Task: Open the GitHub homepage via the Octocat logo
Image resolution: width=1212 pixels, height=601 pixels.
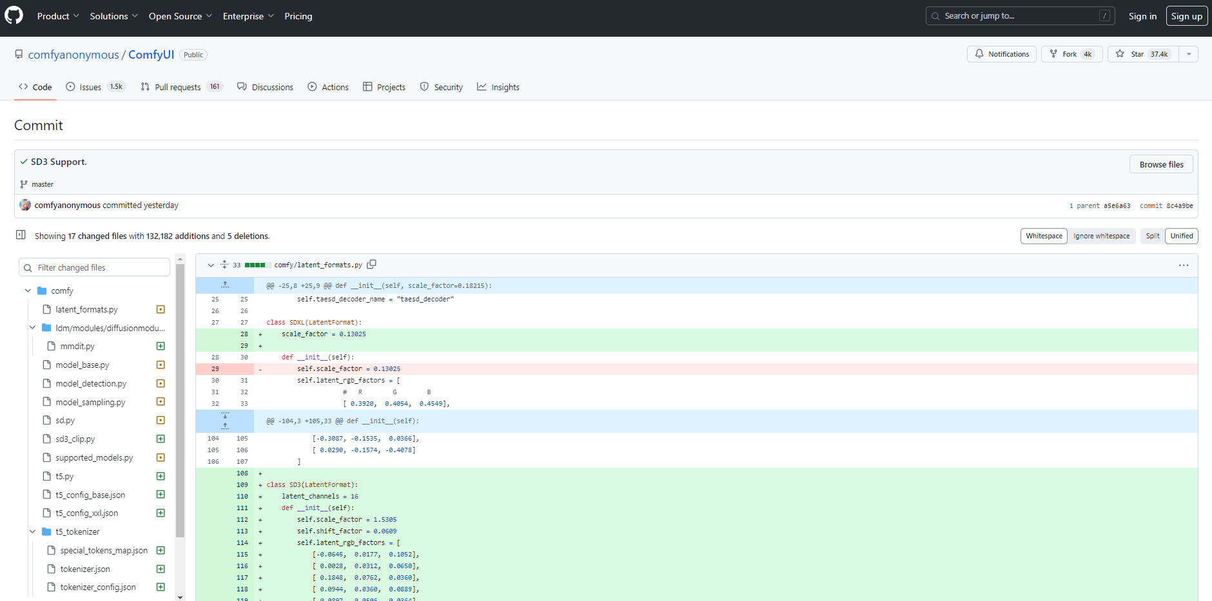Action: [14, 15]
